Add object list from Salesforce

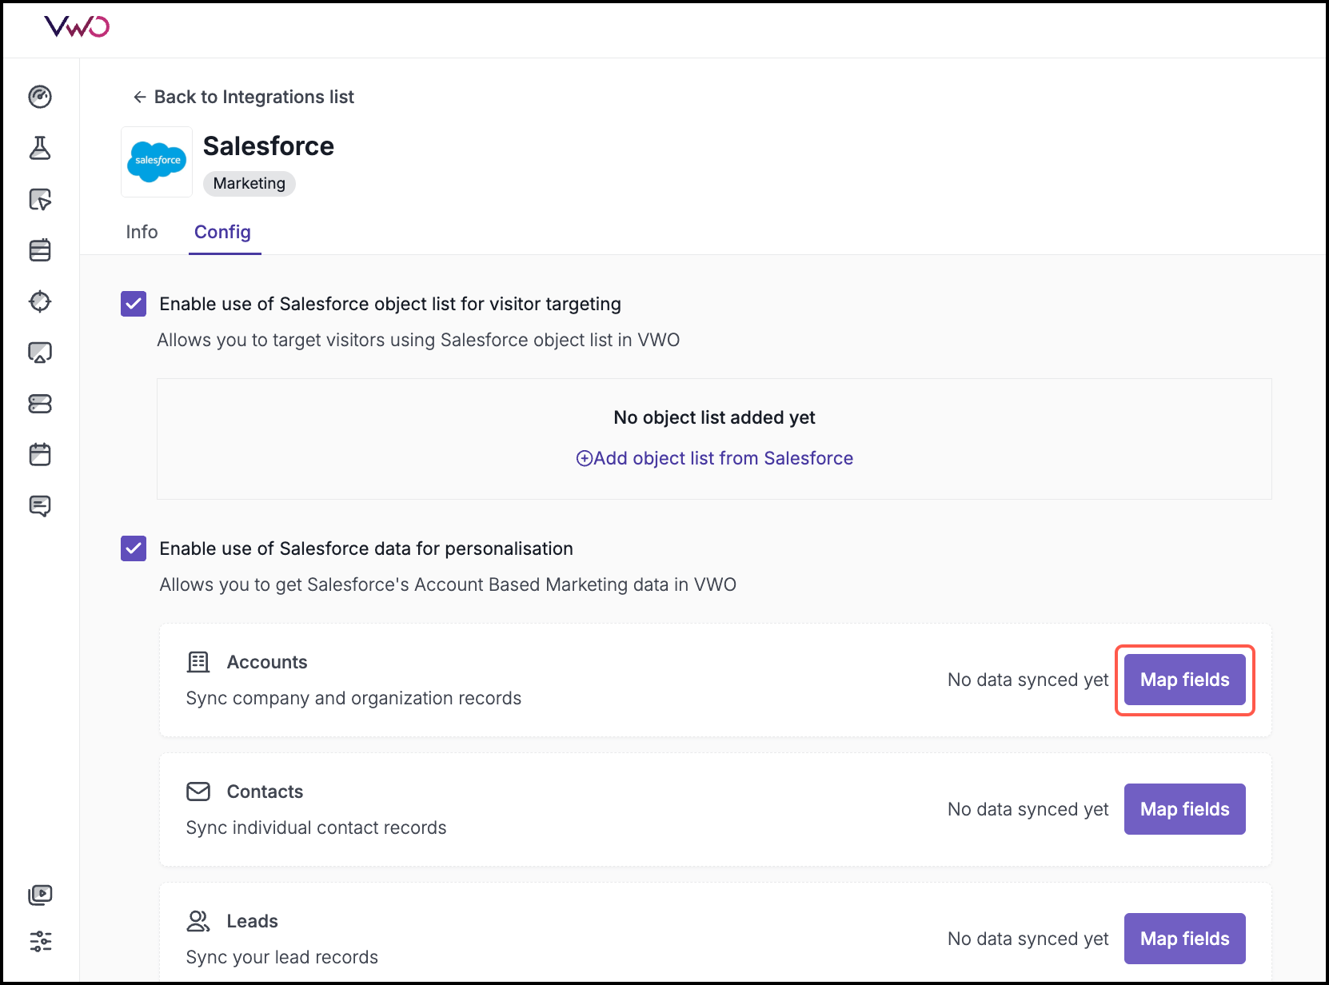pyautogui.click(x=714, y=458)
